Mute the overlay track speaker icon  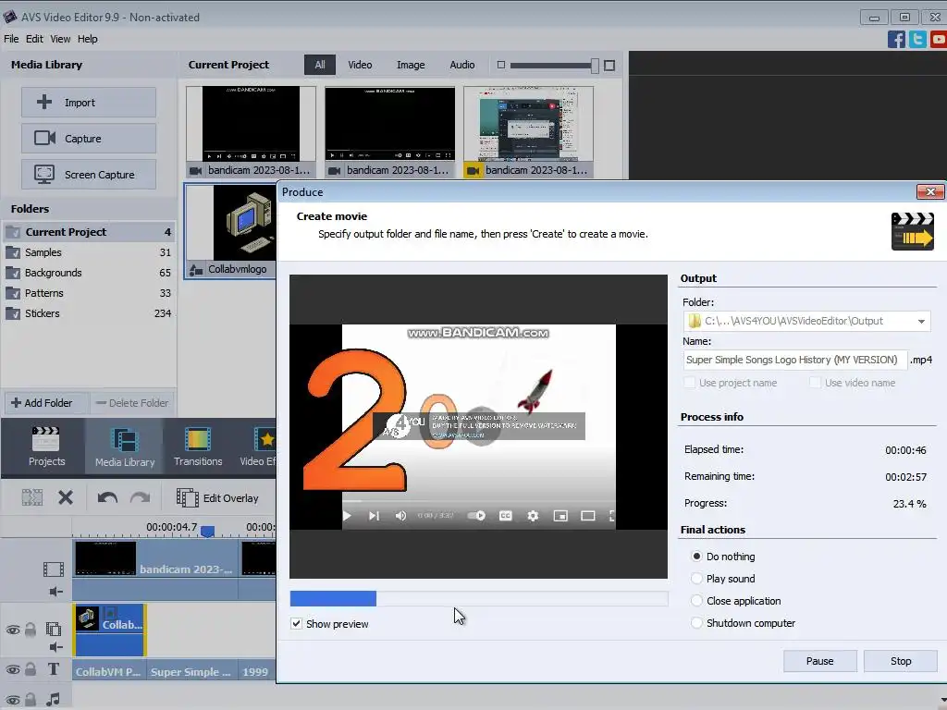55,647
